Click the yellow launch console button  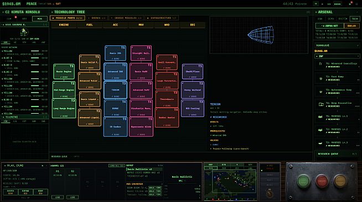coord(340,181)
